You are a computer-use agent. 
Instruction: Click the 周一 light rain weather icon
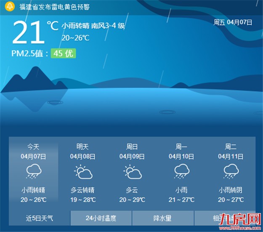point(182,171)
